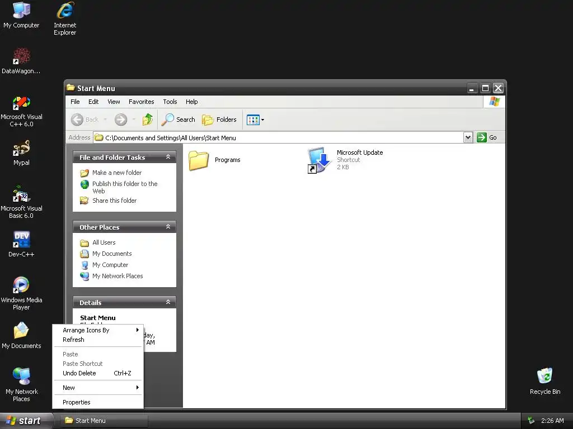Select Microsoft Visual Basic 6.0 shortcut
Screen dimensions: 573x429
pos(21,202)
